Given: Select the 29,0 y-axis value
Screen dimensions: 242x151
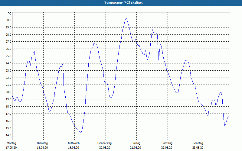Looking at the screenshot, I should (8, 27).
